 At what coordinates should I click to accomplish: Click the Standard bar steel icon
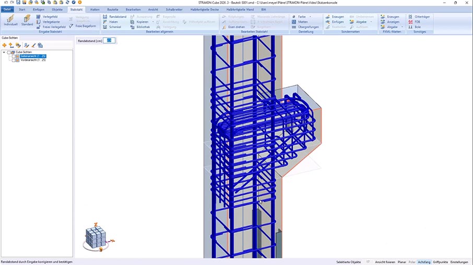pyautogui.click(x=27, y=20)
